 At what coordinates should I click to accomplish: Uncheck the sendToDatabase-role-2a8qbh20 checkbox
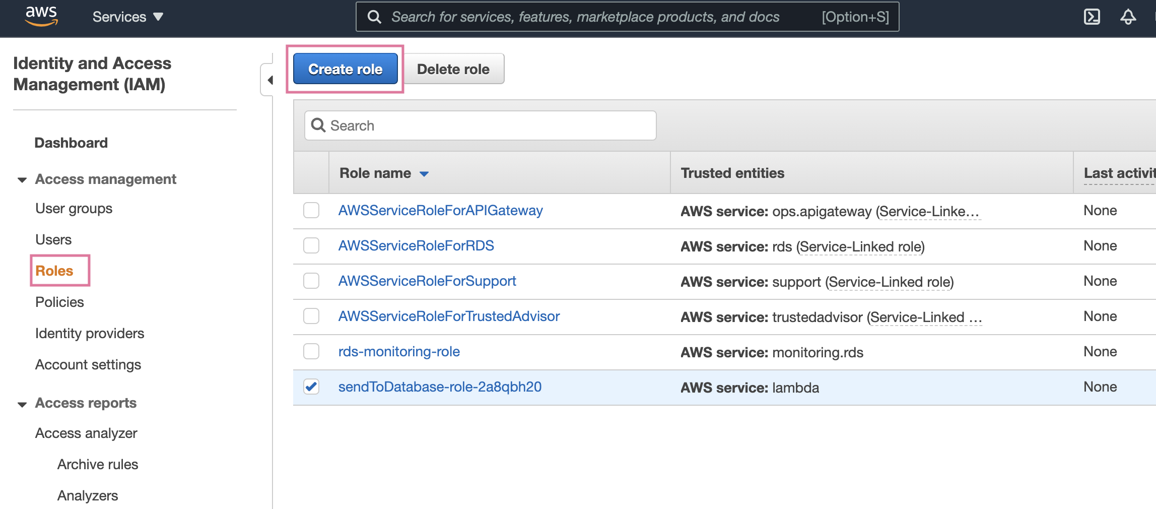pos(311,387)
